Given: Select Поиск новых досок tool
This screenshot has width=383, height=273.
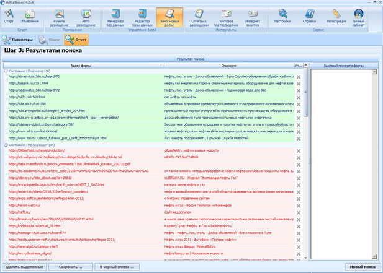Looking at the screenshot, I should pos(169,17).
